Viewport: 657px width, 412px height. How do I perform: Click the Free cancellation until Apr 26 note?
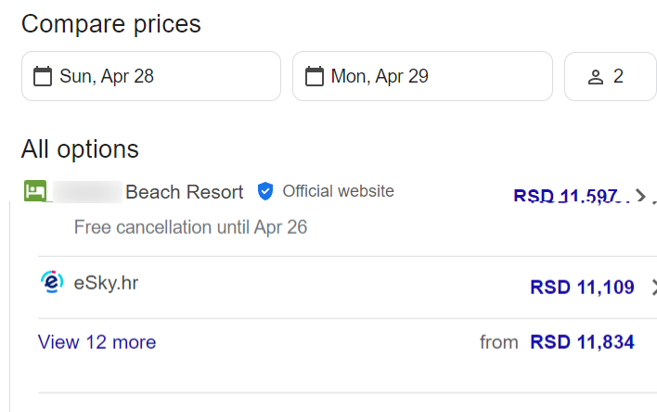190,226
